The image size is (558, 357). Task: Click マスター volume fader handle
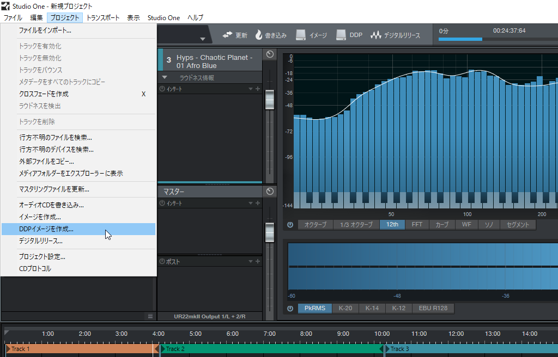pyautogui.click(x=270, y=232)
